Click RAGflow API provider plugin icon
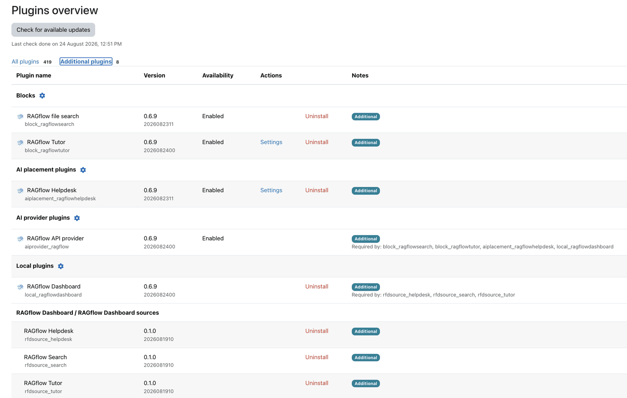 [x=20, y=239]
